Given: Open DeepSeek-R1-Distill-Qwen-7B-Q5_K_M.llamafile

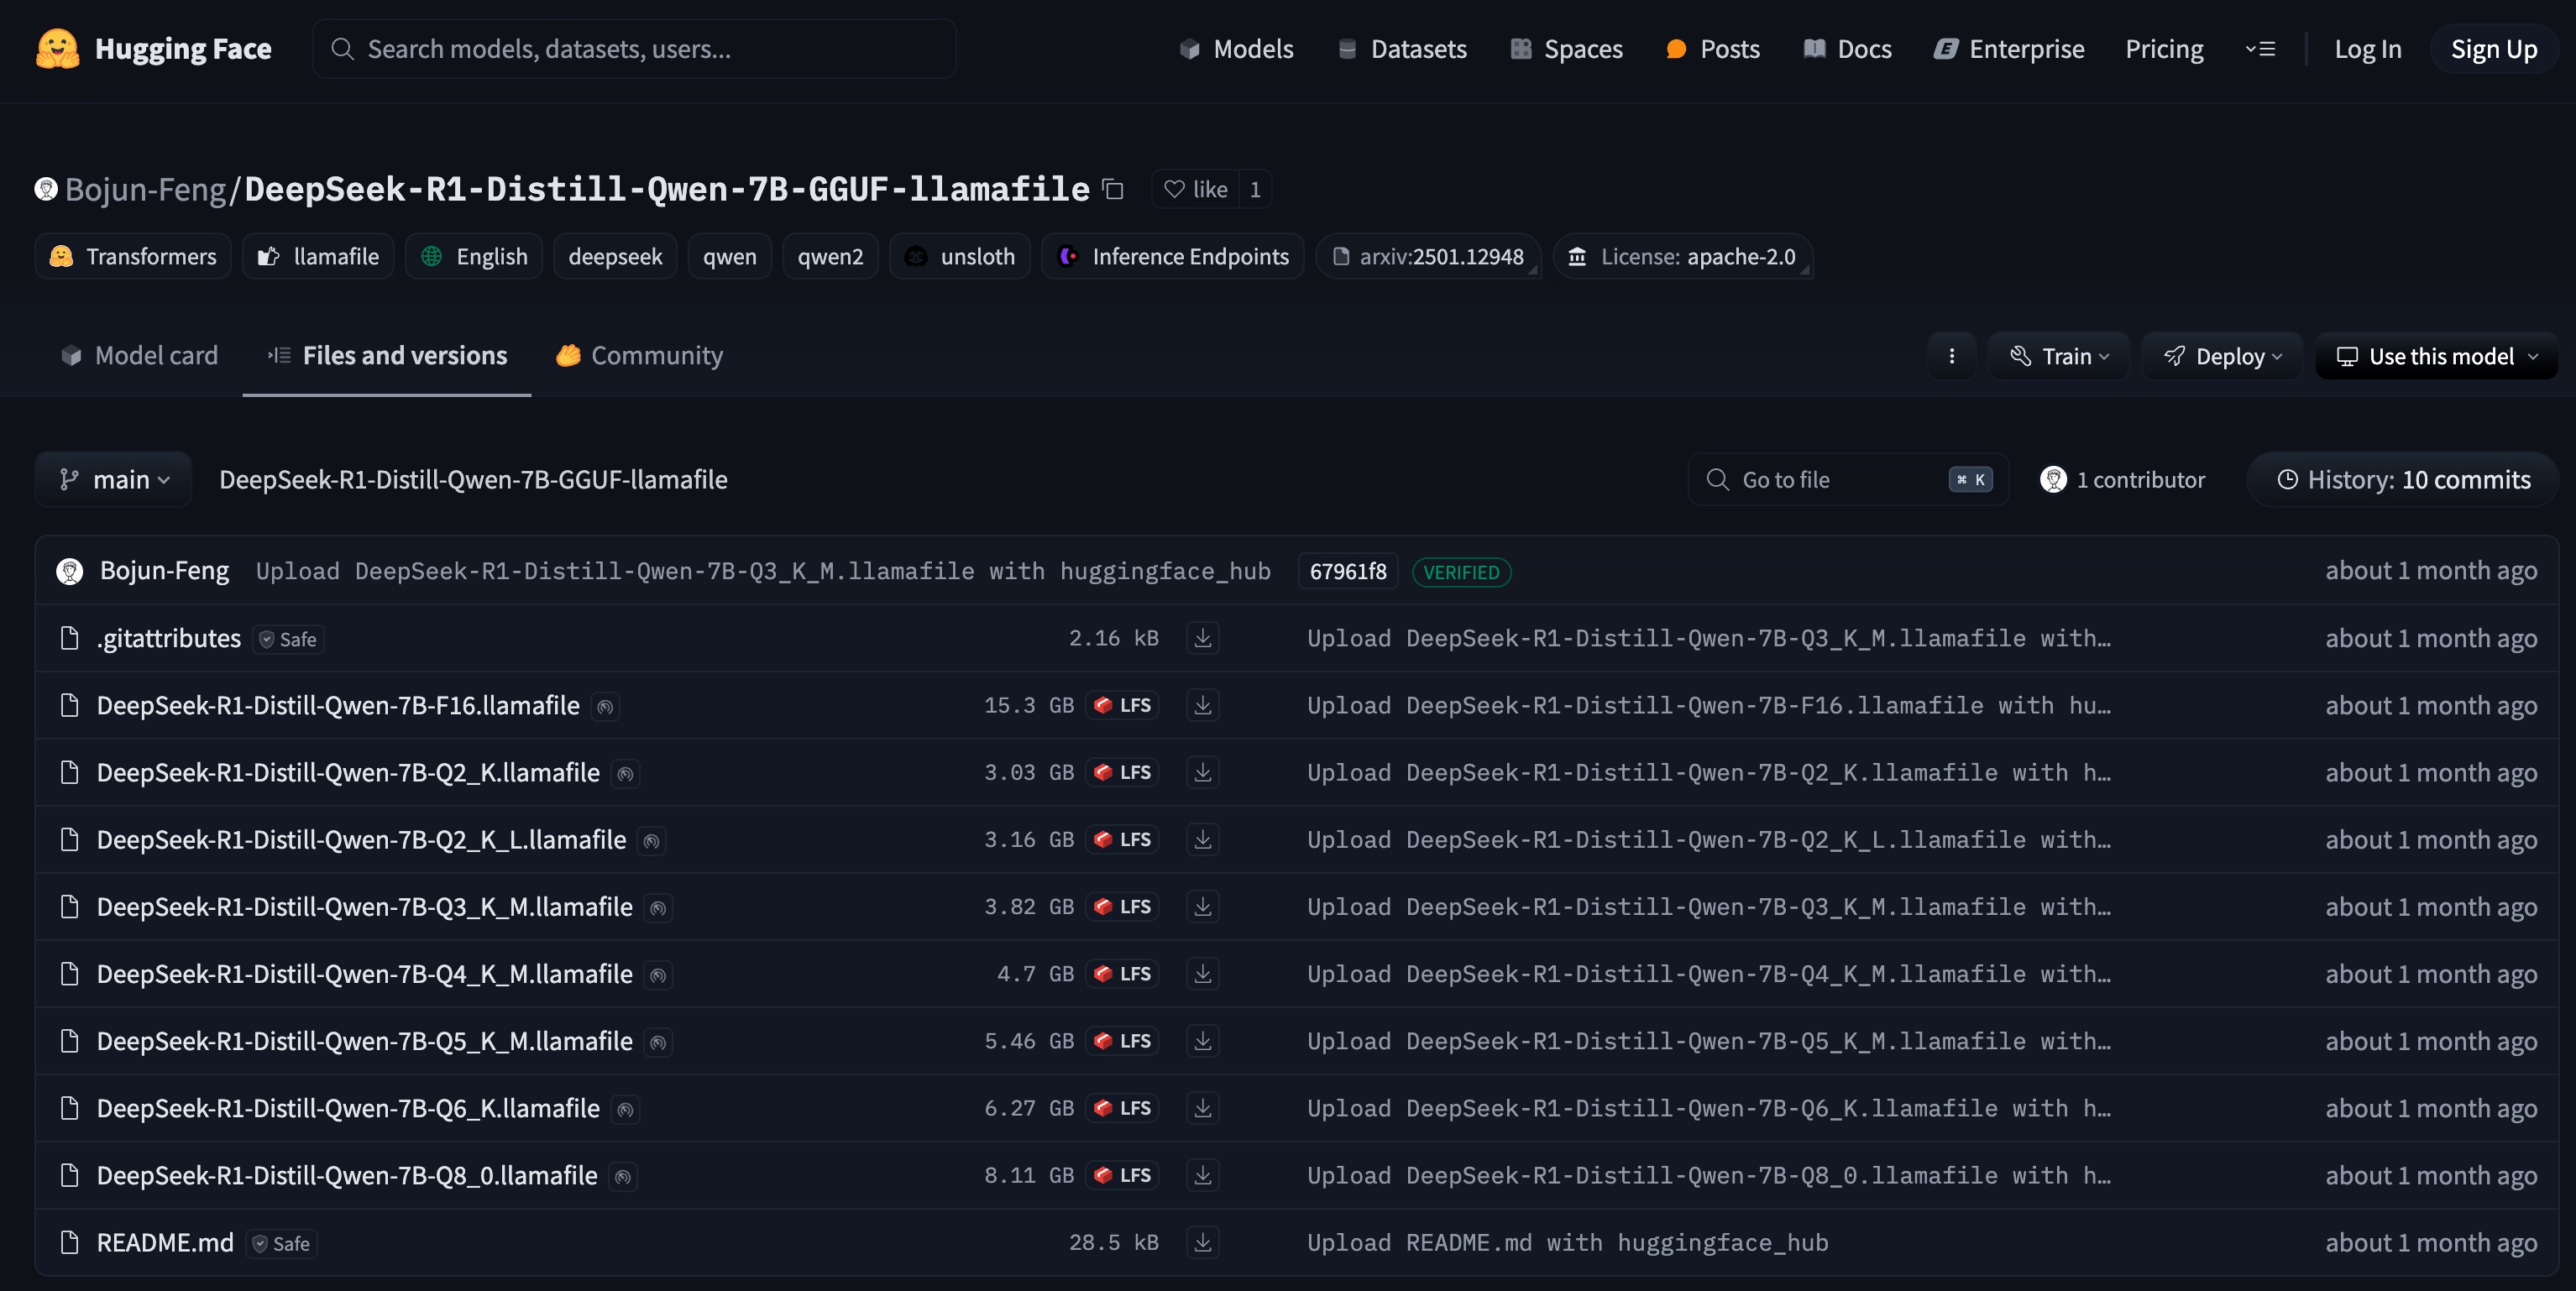Looking at the screenshot, I should click(365, 1041).
